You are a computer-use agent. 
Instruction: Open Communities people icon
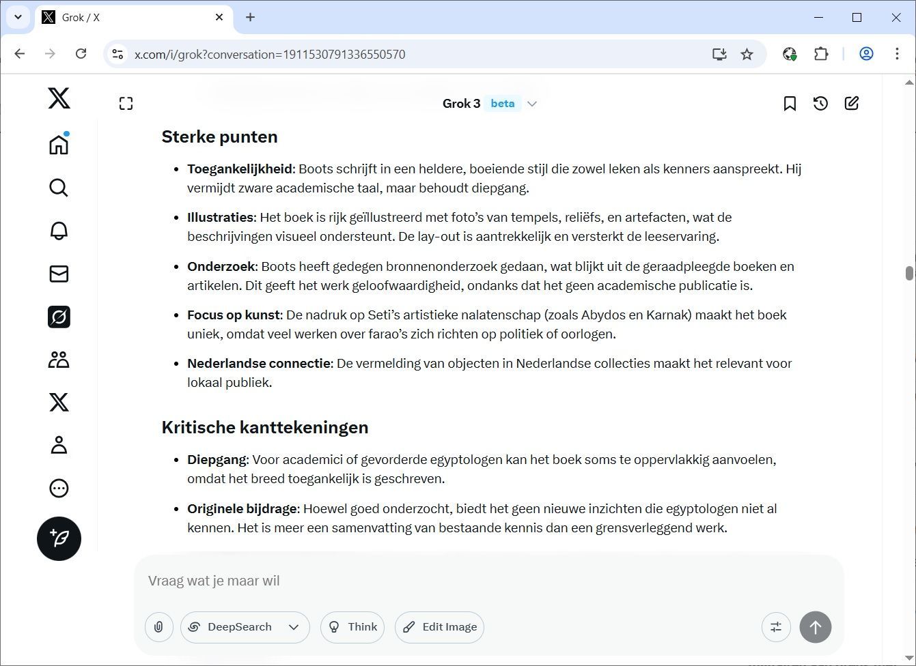pyautogui.click(x=59, y=360)
